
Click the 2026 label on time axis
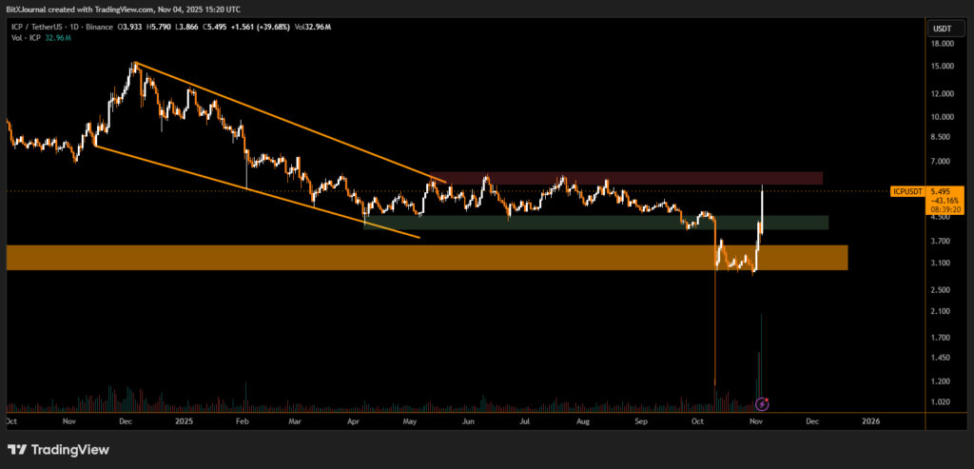click(869, 420)
